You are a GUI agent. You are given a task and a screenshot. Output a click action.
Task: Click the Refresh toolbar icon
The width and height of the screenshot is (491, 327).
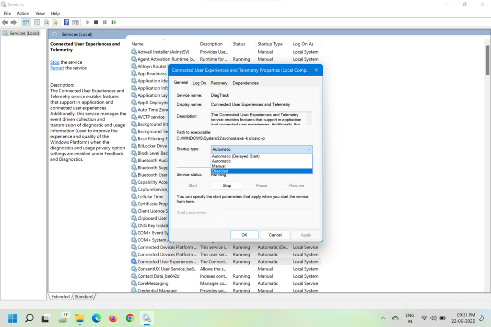[47, 23]
